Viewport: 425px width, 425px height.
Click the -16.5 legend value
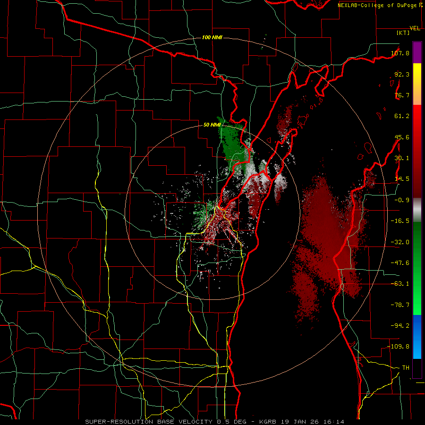(x=400, y=221)
